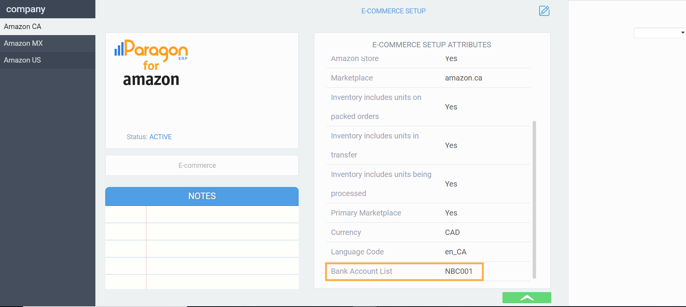Click the Currency label
This screenshot has height=307, width=686.
coord(346,232)
